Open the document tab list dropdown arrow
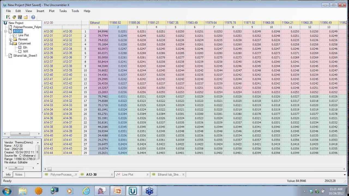The height and width of the screenshot is (196, 349). (x=345, y=175)
